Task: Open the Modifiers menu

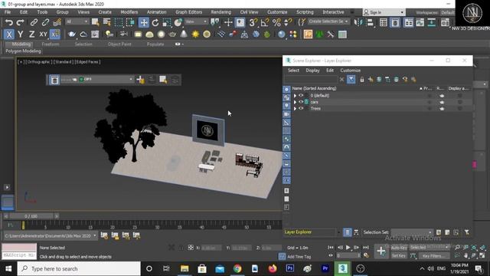Action: [129, 12]
